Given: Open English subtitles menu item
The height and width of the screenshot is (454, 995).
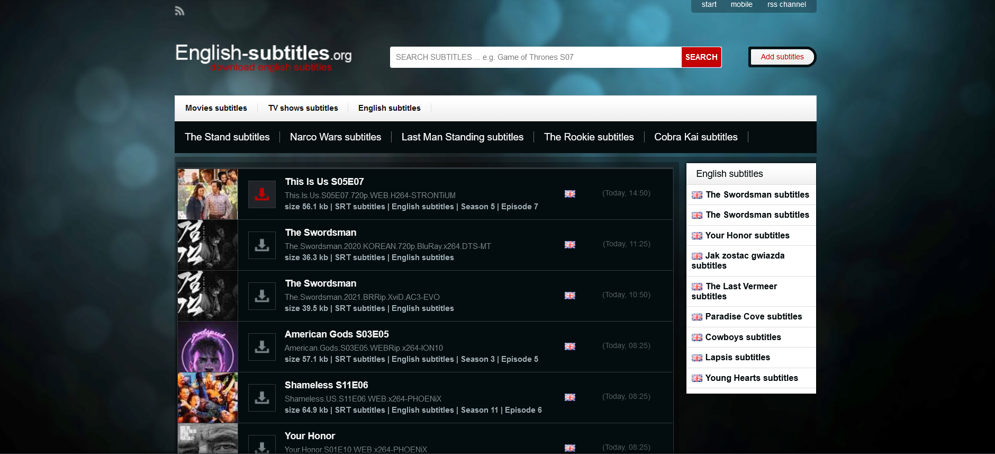Looking at the screenshot, I should point(390,108).
